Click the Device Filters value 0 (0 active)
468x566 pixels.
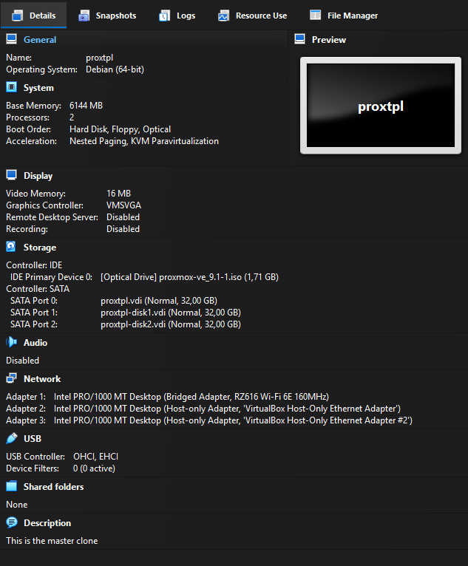pyautogui.click(x=94, y=468)
